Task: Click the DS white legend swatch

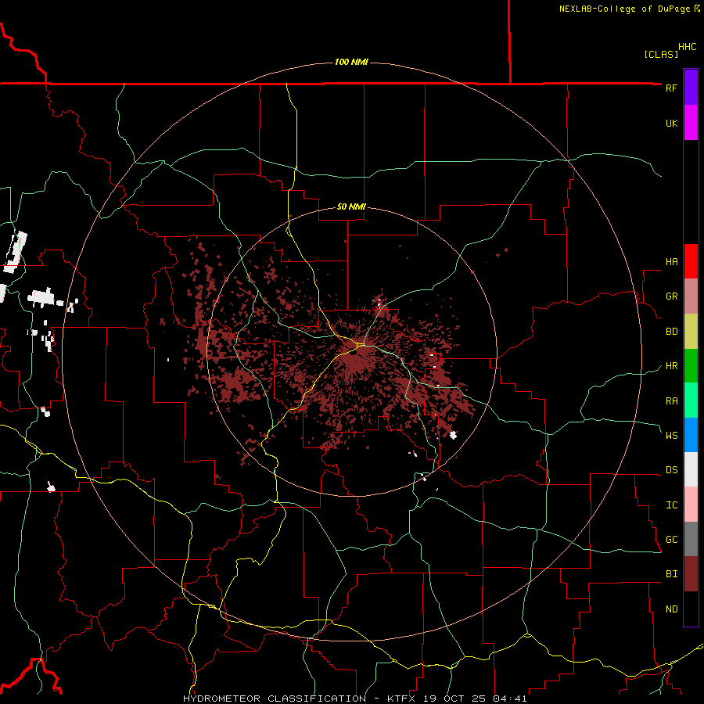Action: point(691,470)
